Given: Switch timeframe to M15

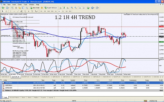Looking at the screenshot, I should click(49, 11).
